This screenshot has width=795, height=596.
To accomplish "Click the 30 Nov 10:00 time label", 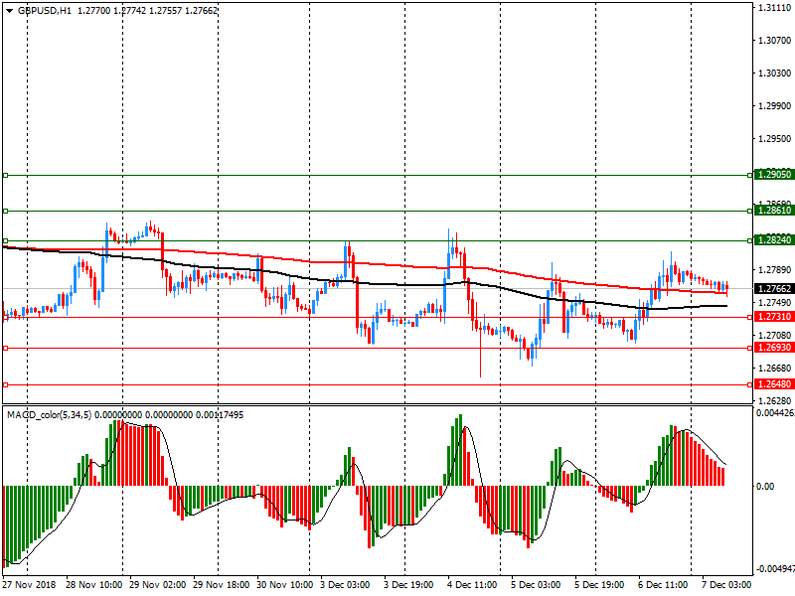I will click(285, 584).
